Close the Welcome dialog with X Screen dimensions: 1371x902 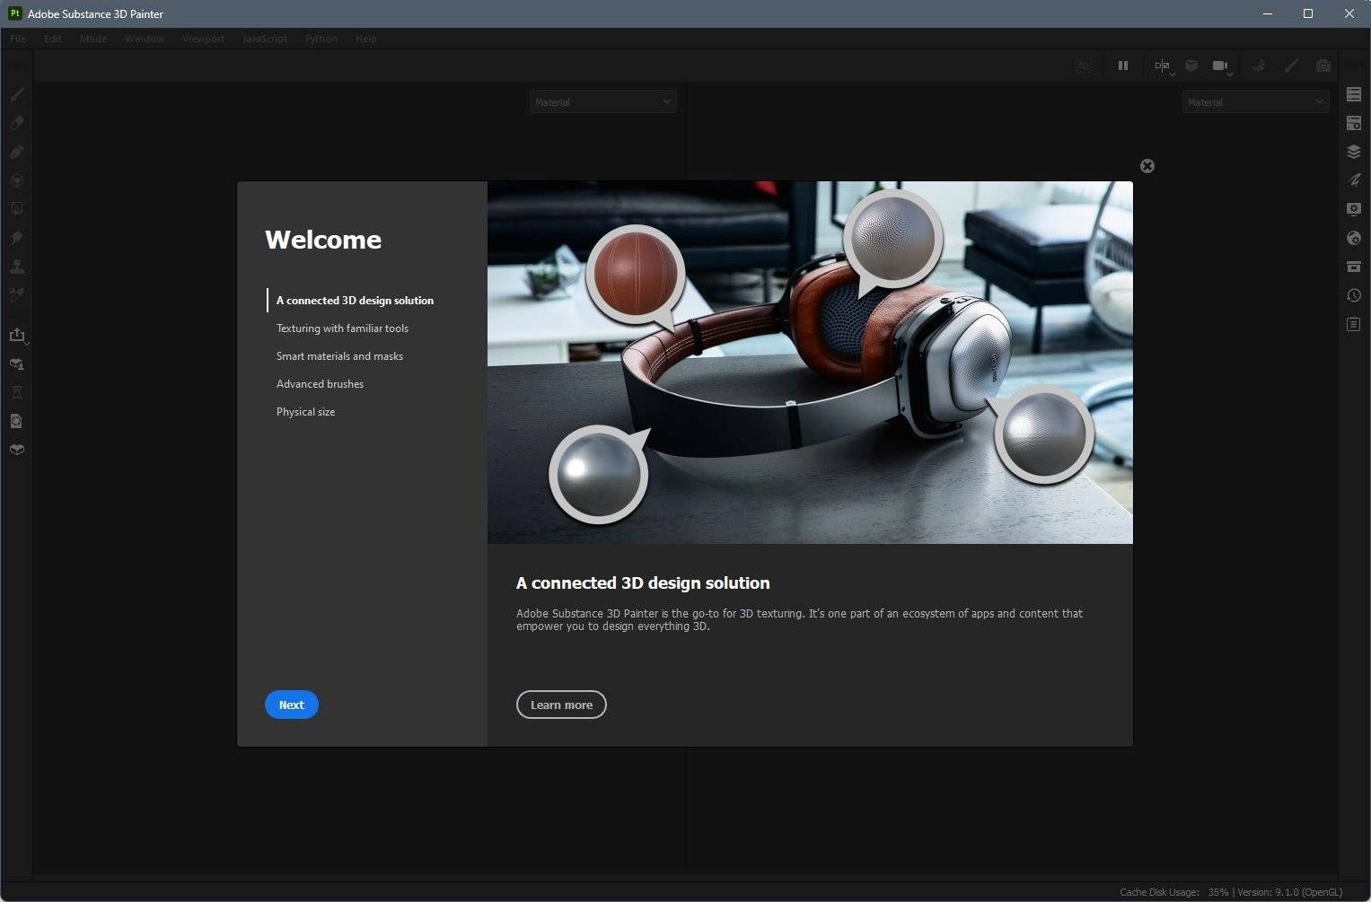[1147, 166]
